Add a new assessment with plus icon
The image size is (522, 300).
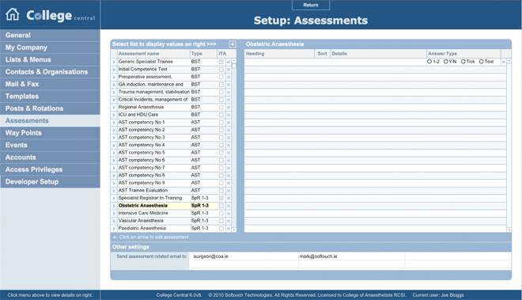pos(233,44)
